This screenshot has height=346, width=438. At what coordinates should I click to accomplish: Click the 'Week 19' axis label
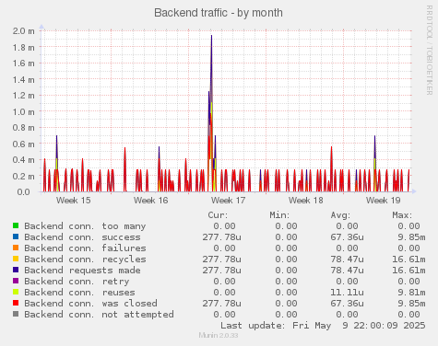pyautogui.click(x=384, y=201)
